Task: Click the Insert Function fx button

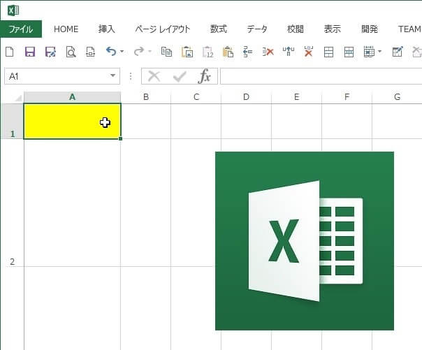Action: (x=205, y=76)
